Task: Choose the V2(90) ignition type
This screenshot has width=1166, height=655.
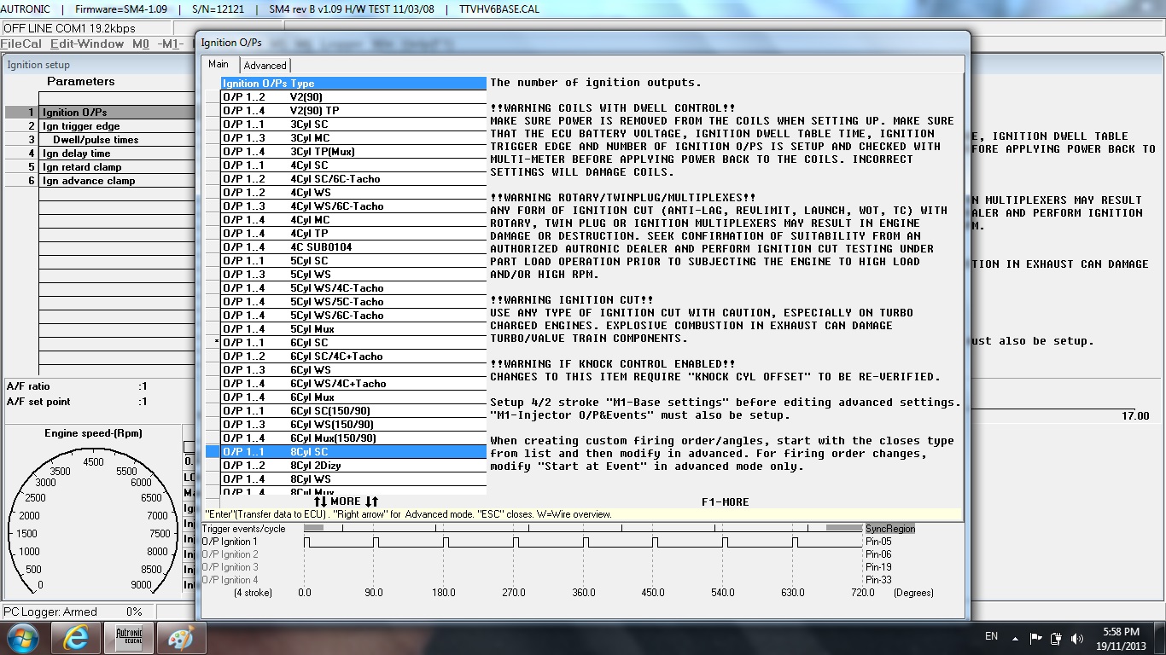Action: point(353,97)
